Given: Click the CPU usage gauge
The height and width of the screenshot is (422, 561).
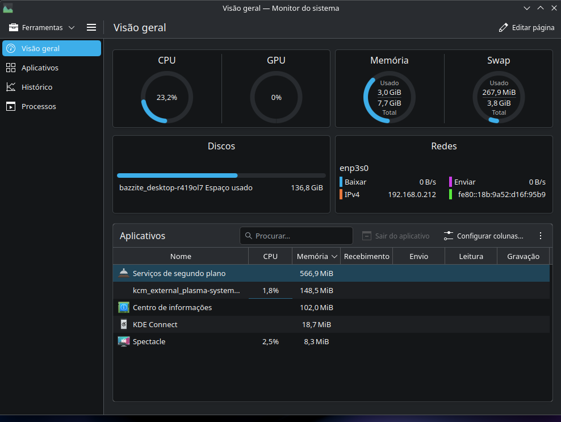Looking at the screenshot, I should pyautogui.click(x=167, y=97).
